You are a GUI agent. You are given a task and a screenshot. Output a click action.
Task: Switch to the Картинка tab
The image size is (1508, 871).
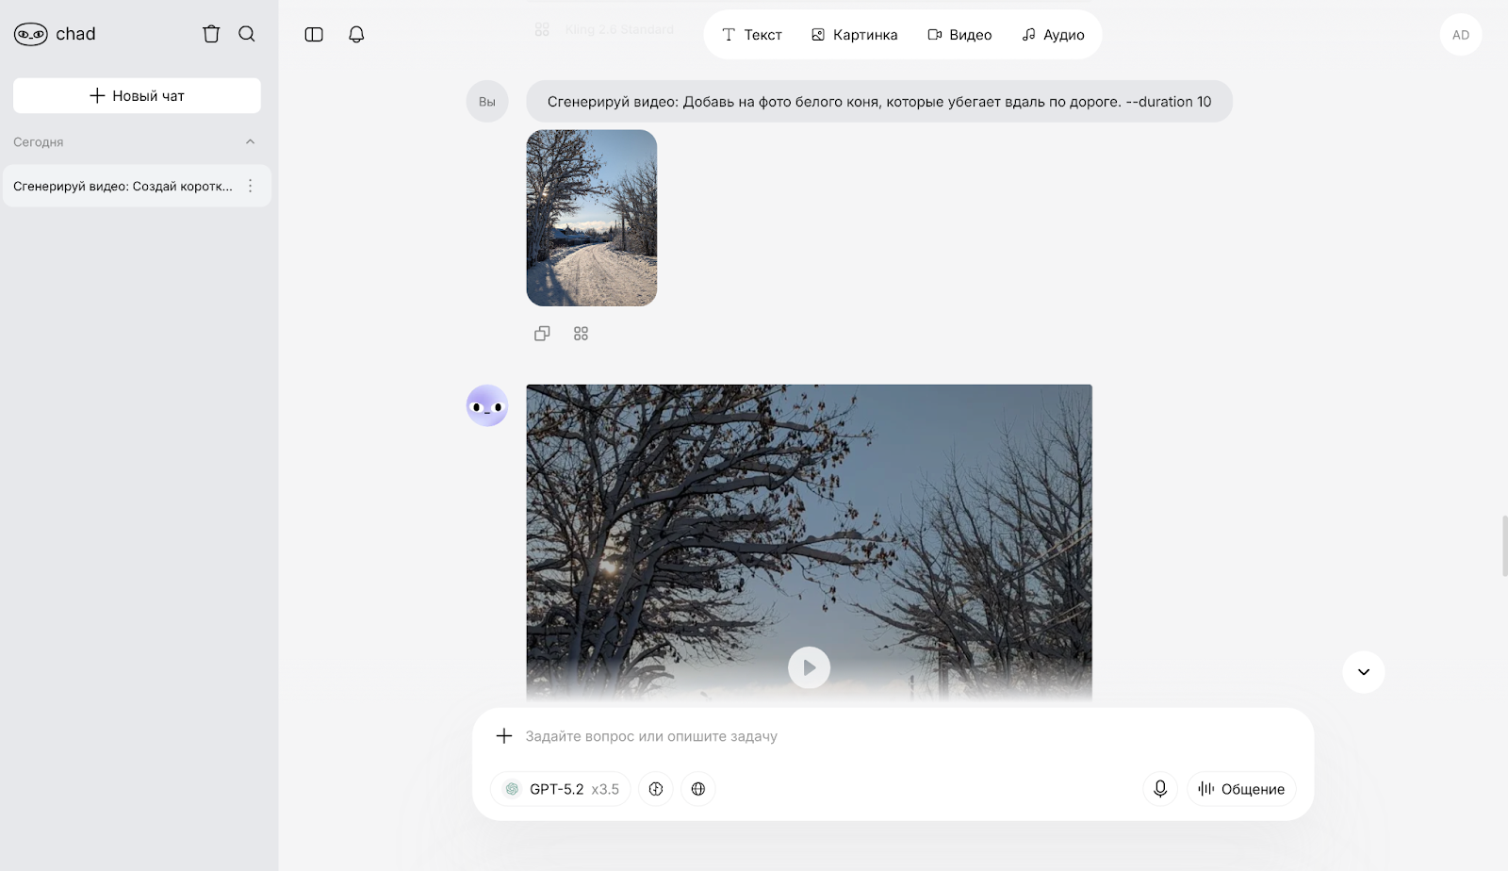854,35
